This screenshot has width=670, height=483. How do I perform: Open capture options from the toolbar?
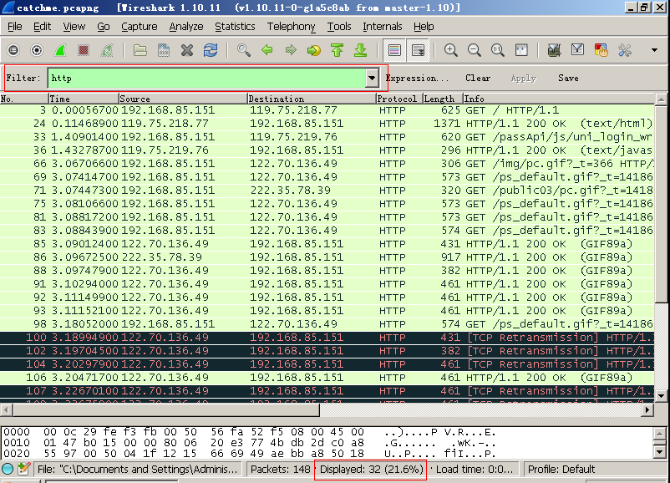[37, 50]
